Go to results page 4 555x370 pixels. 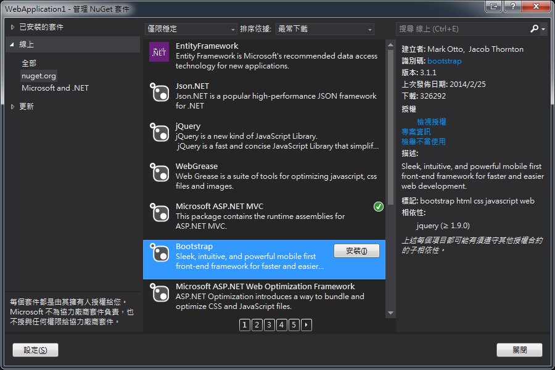tap(281, 325)
